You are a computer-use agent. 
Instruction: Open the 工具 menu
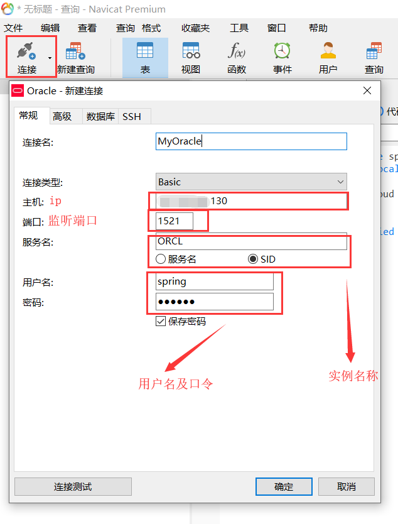pyautogui.click(x=239, y=28)
